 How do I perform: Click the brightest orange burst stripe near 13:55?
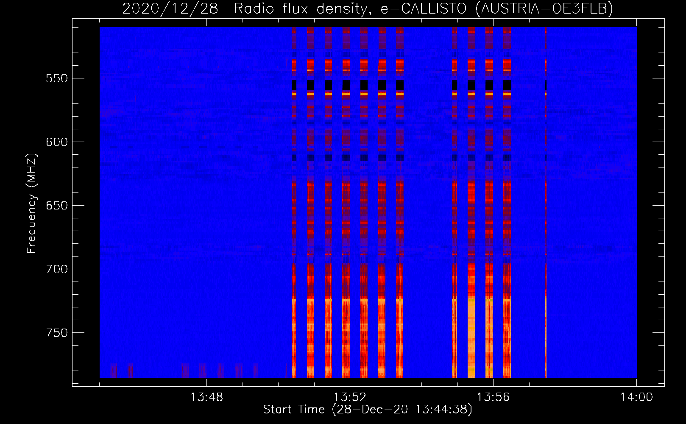pos(471,202)
